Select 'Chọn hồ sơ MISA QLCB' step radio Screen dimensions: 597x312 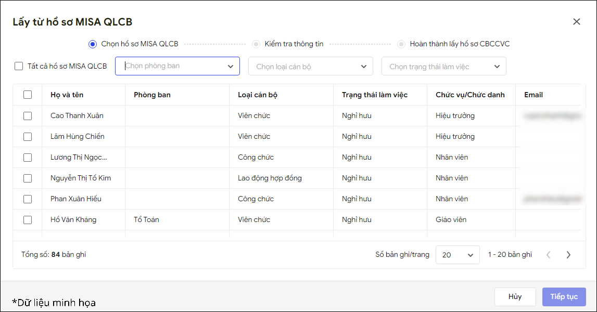point(93,44)
